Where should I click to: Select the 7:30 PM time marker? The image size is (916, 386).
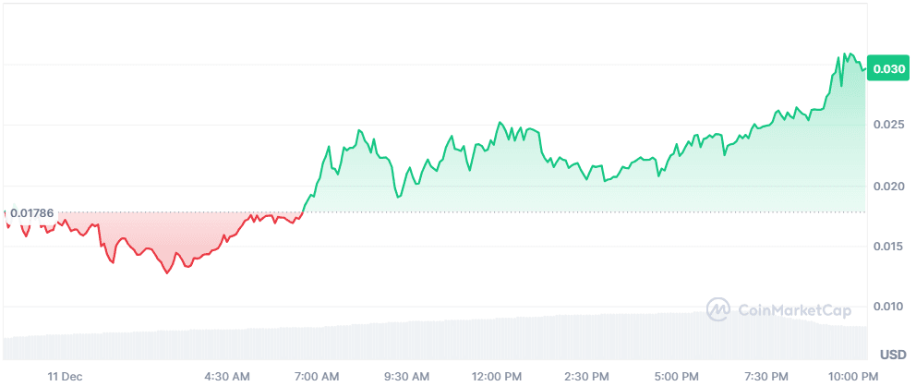tap(767, 376)
